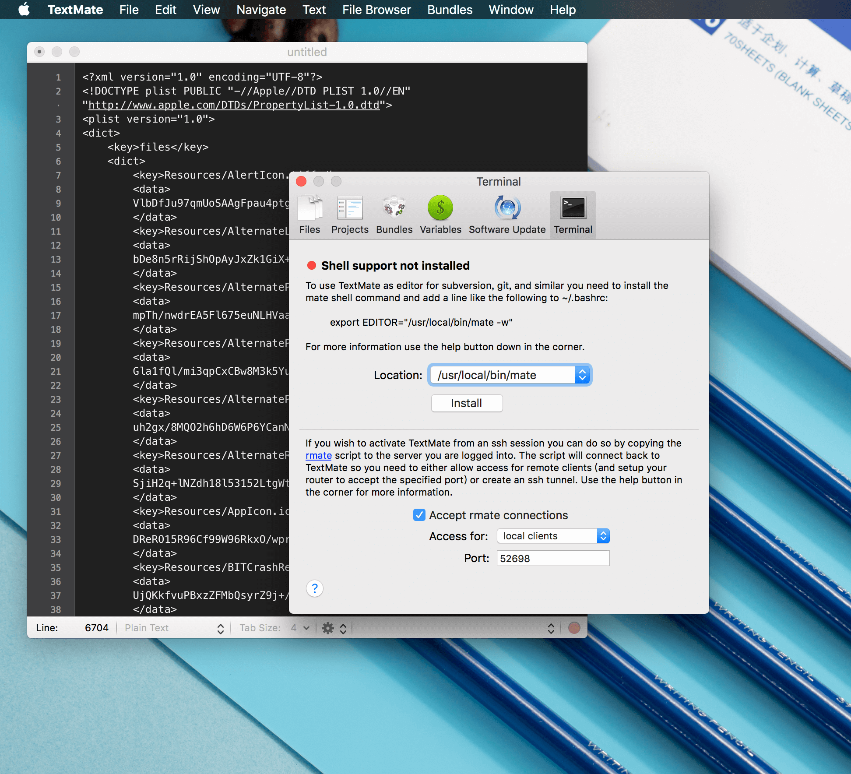The width and height of the screenshot is (851, 774).
Task: Follow the rmate script link
Action: coord(319,455)
